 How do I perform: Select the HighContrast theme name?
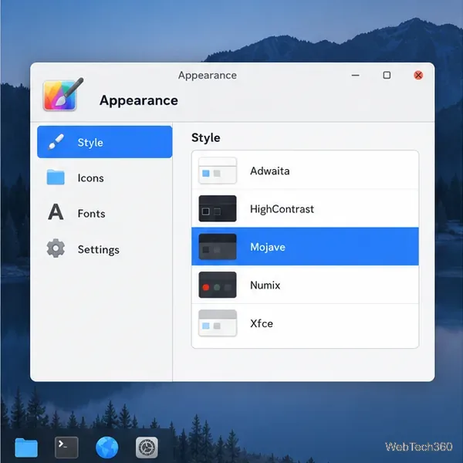[282, 209]
